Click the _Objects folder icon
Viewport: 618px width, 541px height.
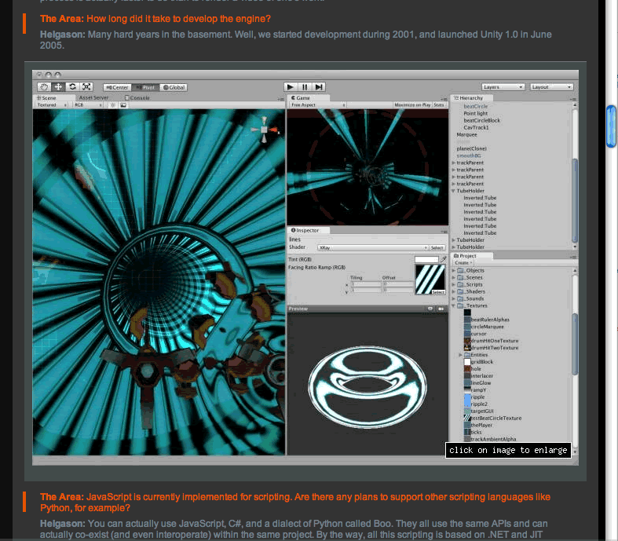pos(460,271)
